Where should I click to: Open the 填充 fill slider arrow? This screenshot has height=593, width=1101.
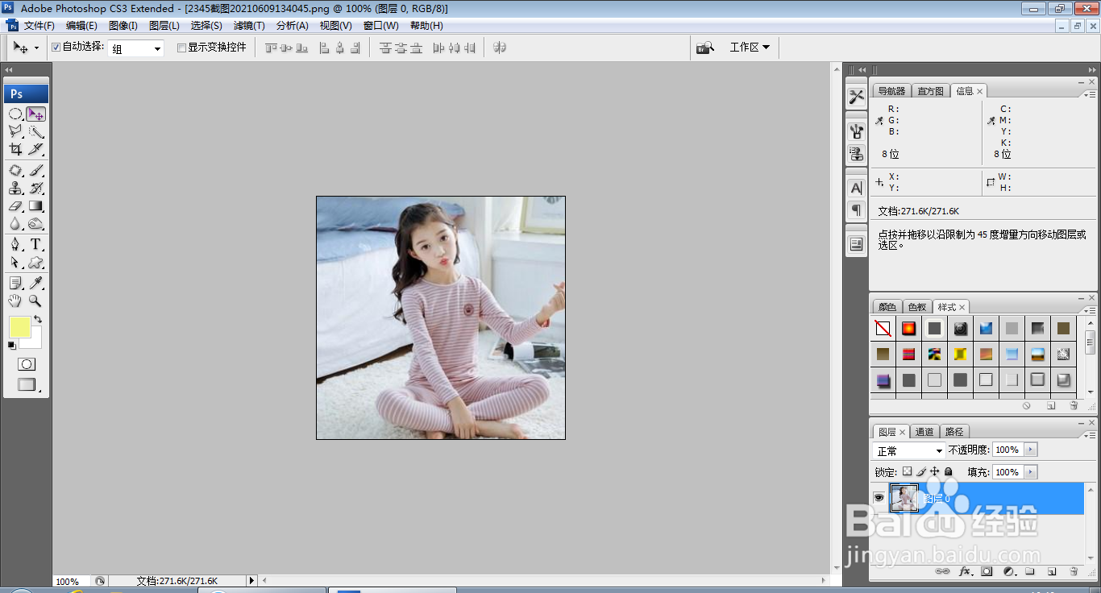click(x=1031, y=472)
